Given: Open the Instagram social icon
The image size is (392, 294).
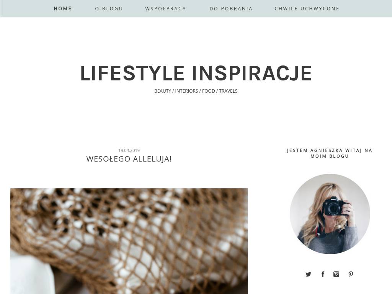Looking at the screenshot, I should point(336,274).
